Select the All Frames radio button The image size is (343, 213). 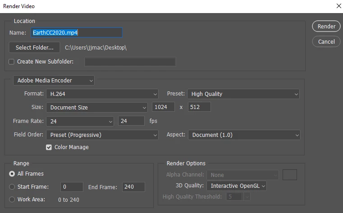pos(12,174)
